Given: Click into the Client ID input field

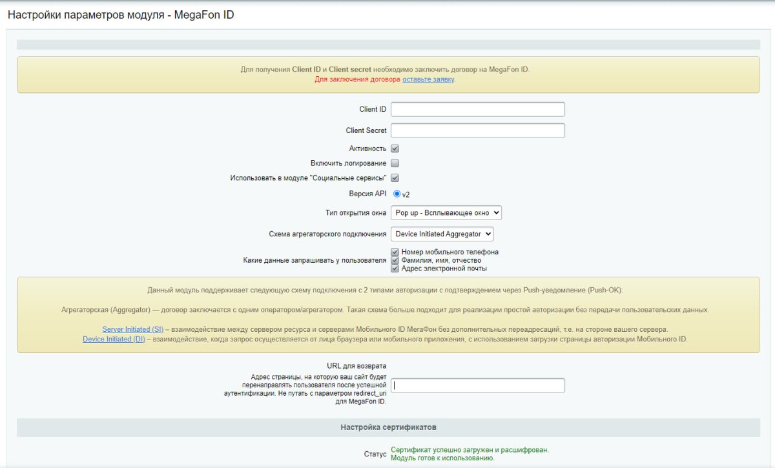Looking at the screenshot, I should coord(477,108).
